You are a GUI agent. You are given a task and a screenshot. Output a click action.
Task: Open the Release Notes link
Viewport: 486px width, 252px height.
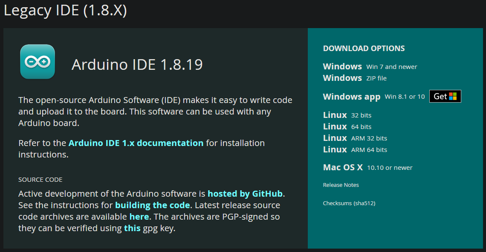click(x=341, y=185)
